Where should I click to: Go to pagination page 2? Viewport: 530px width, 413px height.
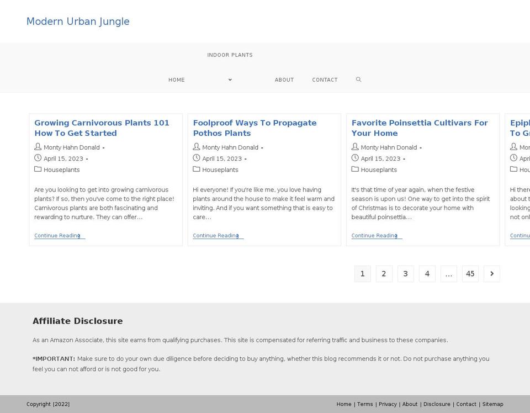384,274
